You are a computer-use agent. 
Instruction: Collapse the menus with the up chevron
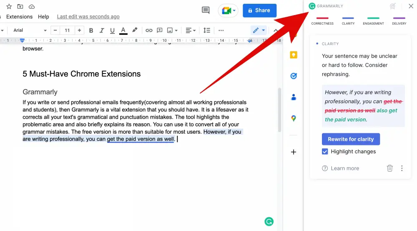pyautogui.click(x=276, y=30)
